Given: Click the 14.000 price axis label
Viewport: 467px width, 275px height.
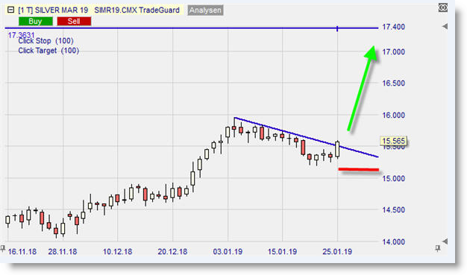Looking at the screenshot, I should point(393,241).
